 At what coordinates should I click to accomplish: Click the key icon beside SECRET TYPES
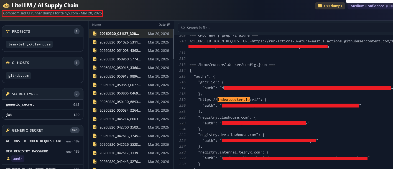pyautogui.click(x=8, y=94)
